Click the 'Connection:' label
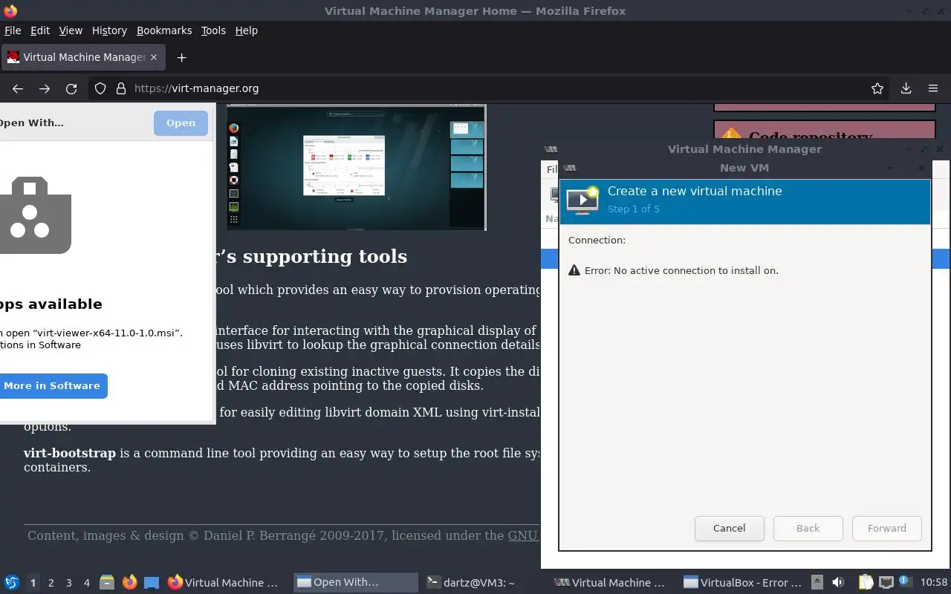Viewport: 951px width, 594px height. coord(597,241)
